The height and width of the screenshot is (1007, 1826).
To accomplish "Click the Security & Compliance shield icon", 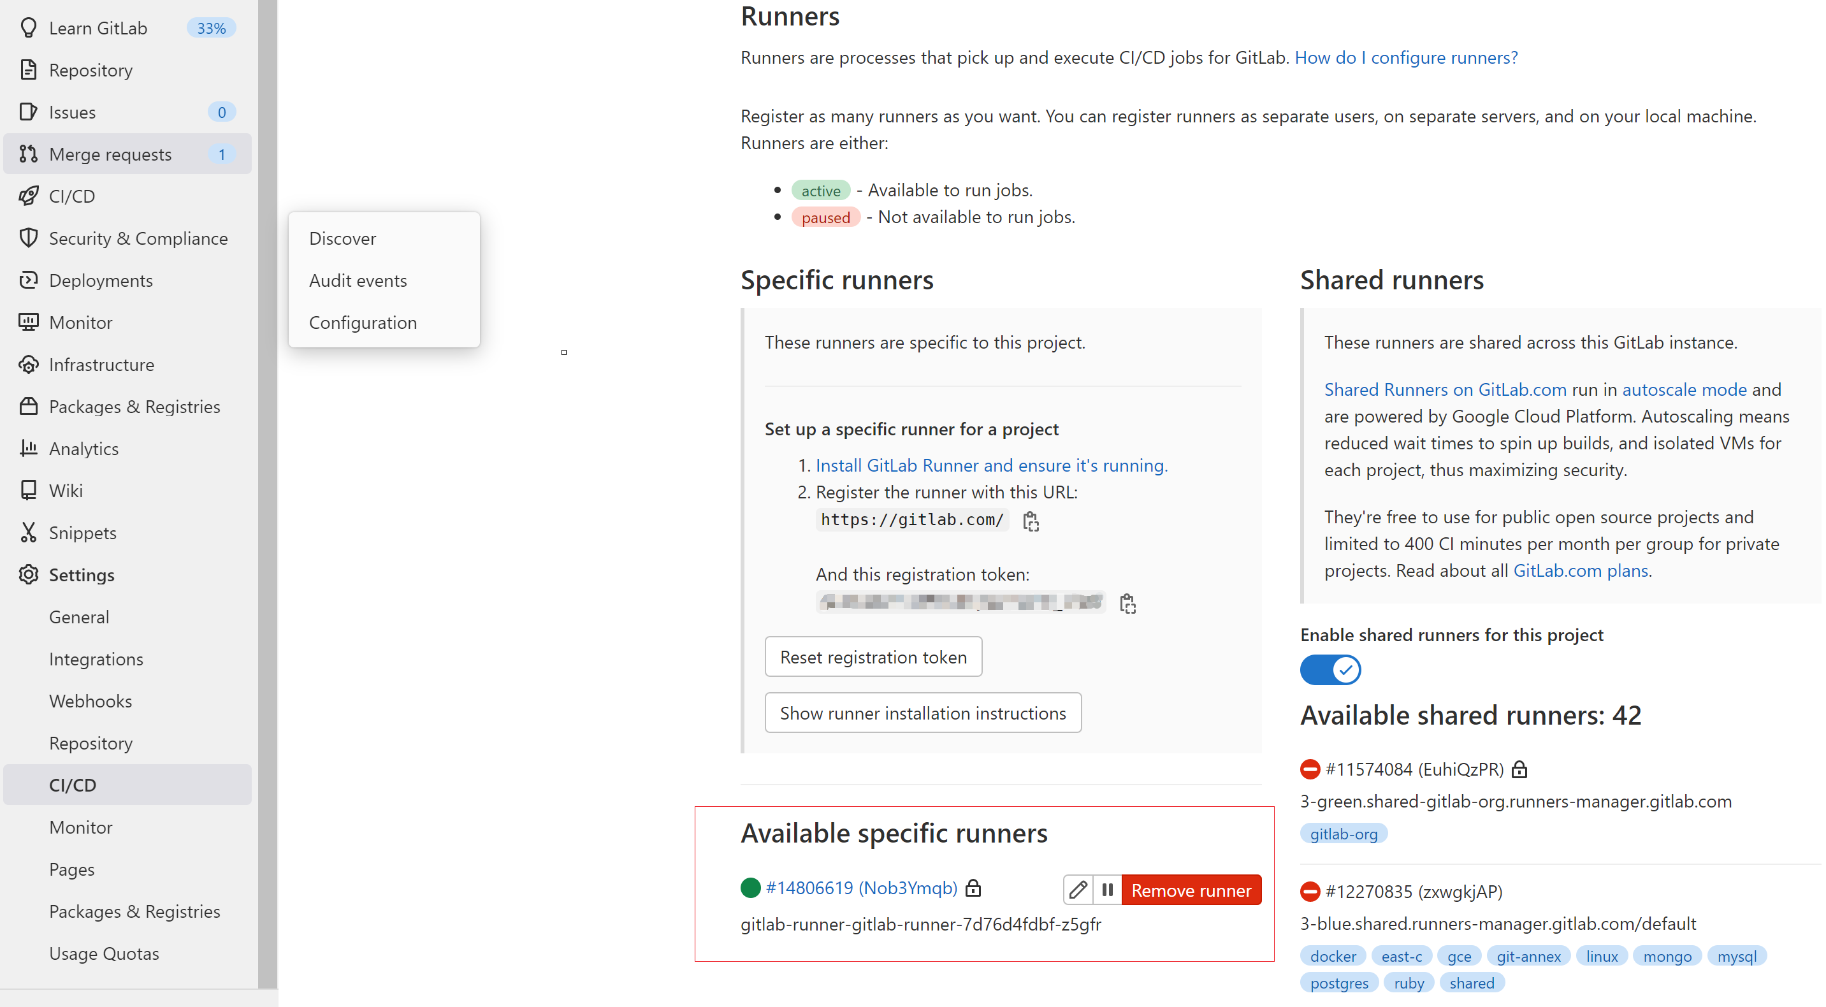I will 28,237.
